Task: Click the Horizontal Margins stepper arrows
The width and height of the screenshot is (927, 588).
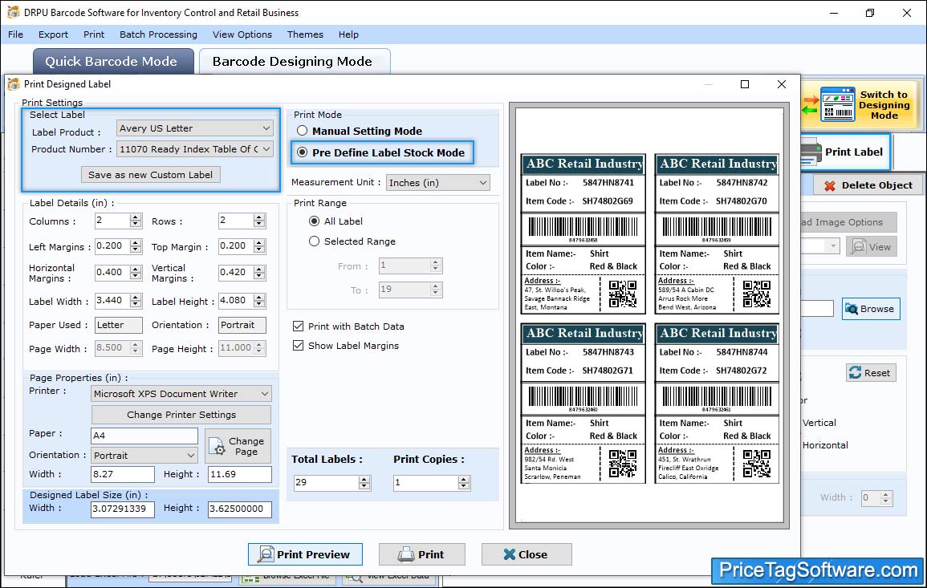Action: (136, 273)
